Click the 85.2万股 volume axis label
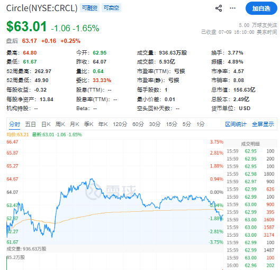Viewport: 280px width, 270px height. pos(16,257)
